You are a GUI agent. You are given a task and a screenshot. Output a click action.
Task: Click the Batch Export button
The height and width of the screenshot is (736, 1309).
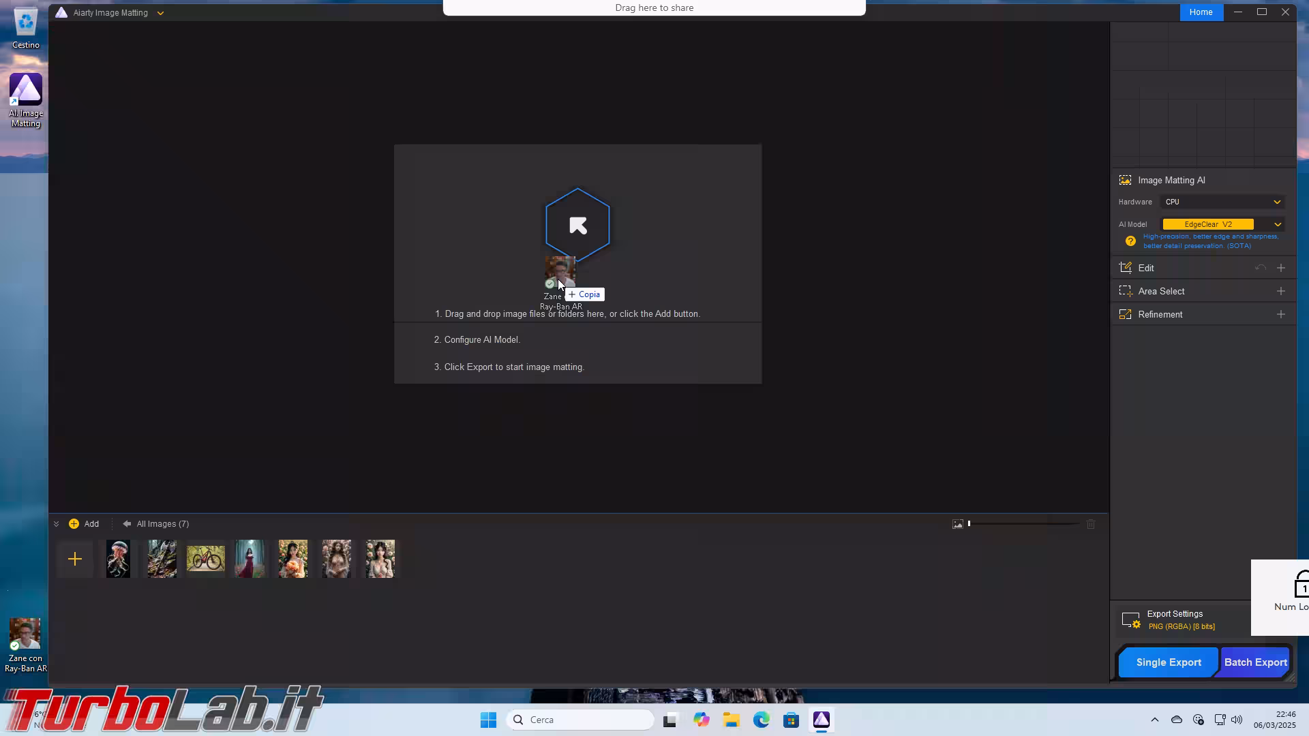tap(1255, 662)
